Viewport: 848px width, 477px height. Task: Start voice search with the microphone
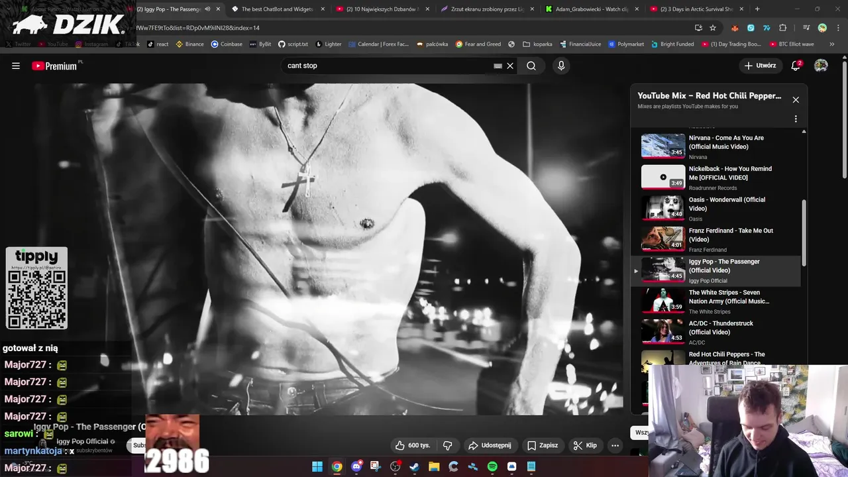tap(561, 66)
